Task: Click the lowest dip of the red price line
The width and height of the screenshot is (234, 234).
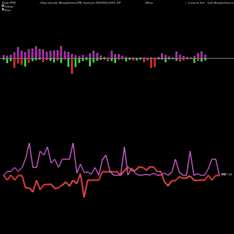Action: point(84,197)
